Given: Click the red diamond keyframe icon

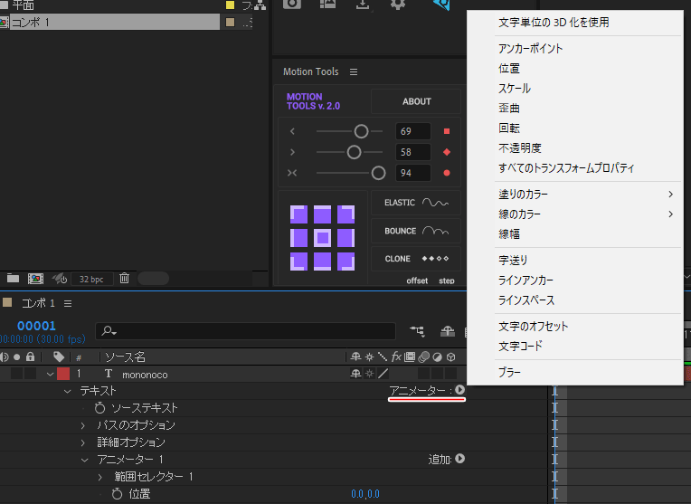Looking at the screenshot, I should pyautogui.click(x=446, y=152).
